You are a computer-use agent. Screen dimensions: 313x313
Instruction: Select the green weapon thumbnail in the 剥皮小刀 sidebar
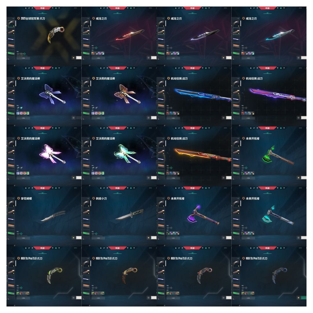86,233
